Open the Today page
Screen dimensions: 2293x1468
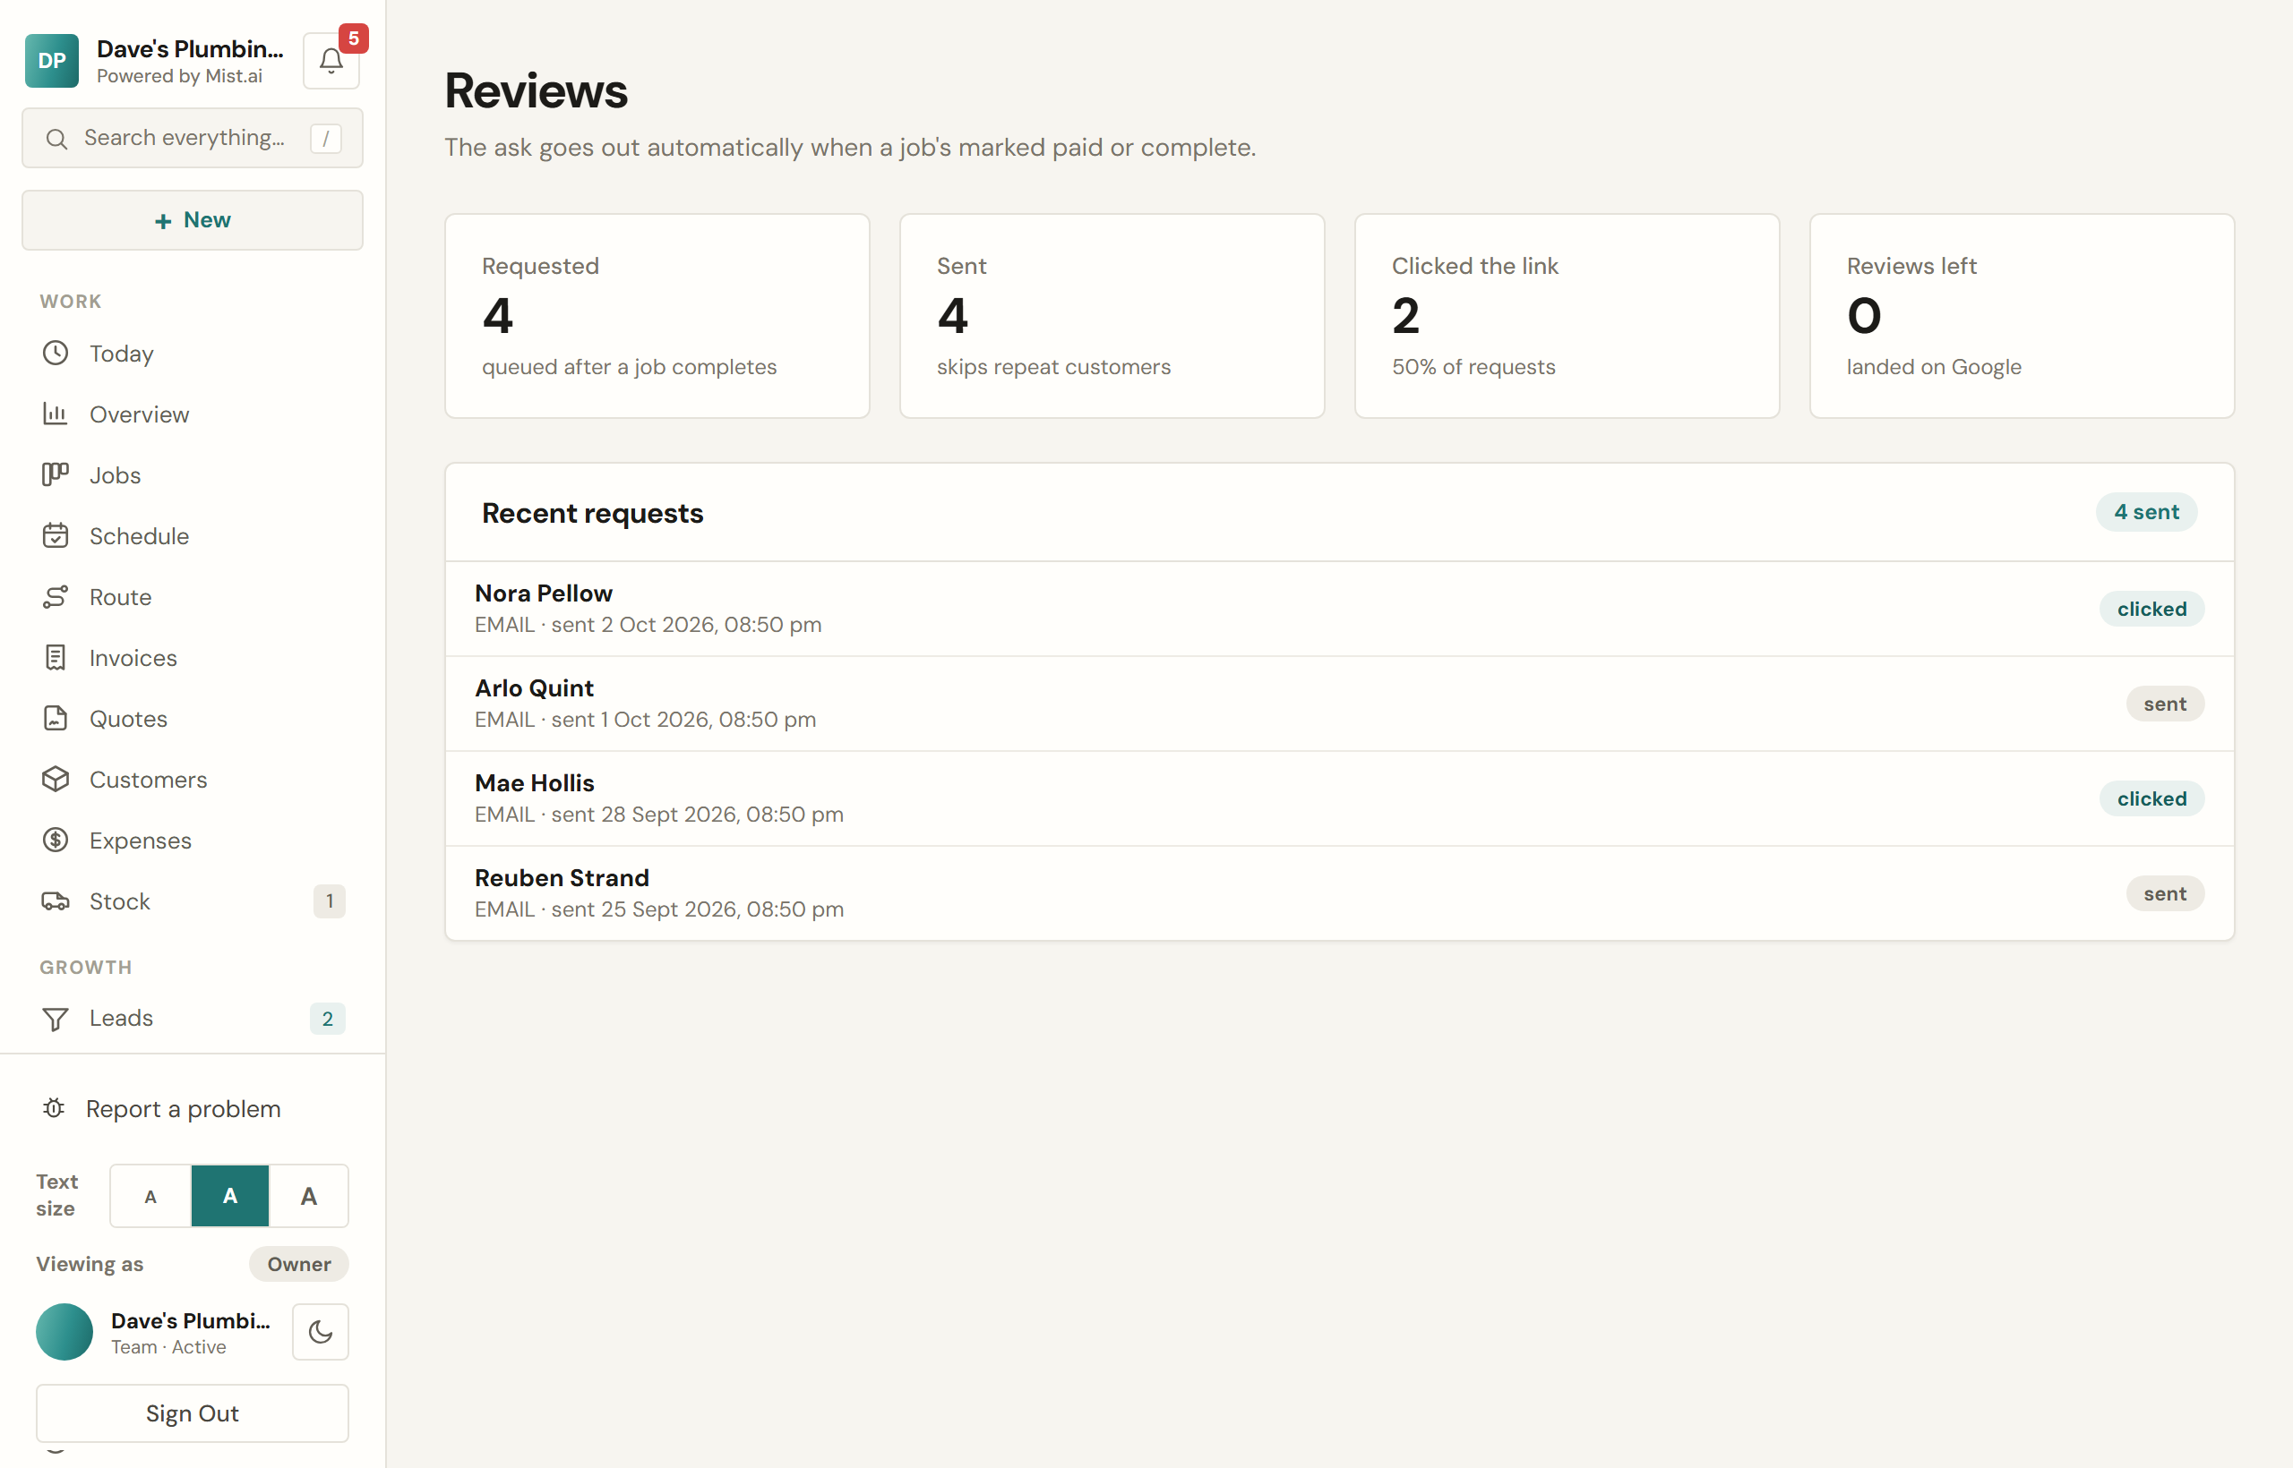coord(193,353)
